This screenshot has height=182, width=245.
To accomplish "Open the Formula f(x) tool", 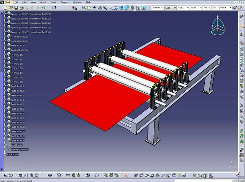I will (5, 176).
